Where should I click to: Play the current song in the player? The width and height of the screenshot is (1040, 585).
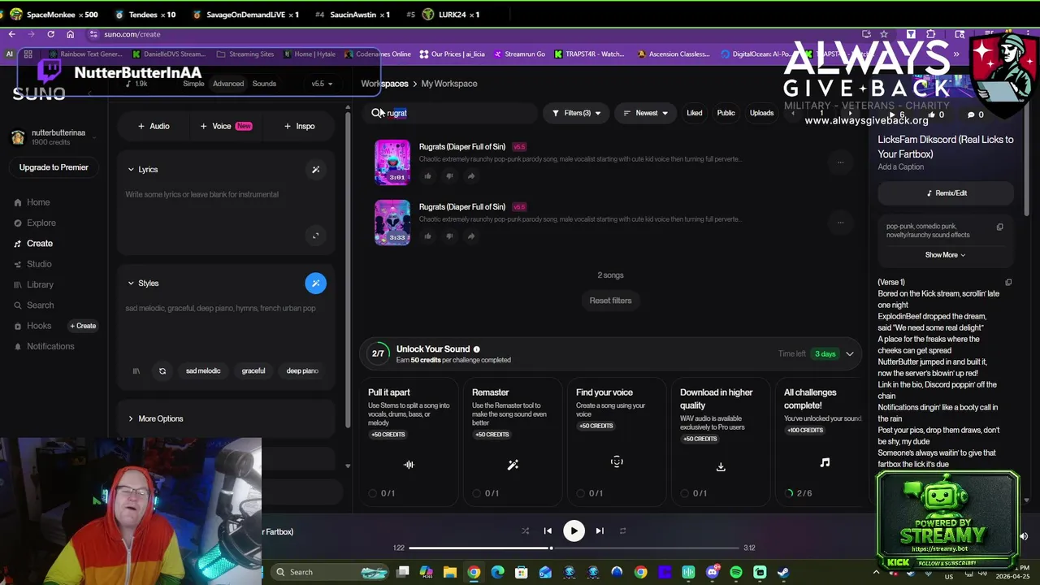(x=574, y=531)
